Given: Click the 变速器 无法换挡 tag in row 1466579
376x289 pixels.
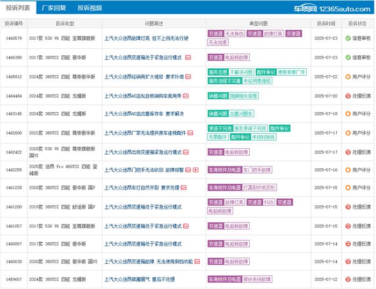Looking at the screenshot, I should (226, 34).
